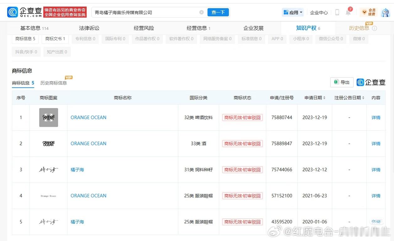Image resolution: width=394 pixels, height=241 pixels.
Task: Open 详情 link for row 3
Action: [x=376, y=170]
